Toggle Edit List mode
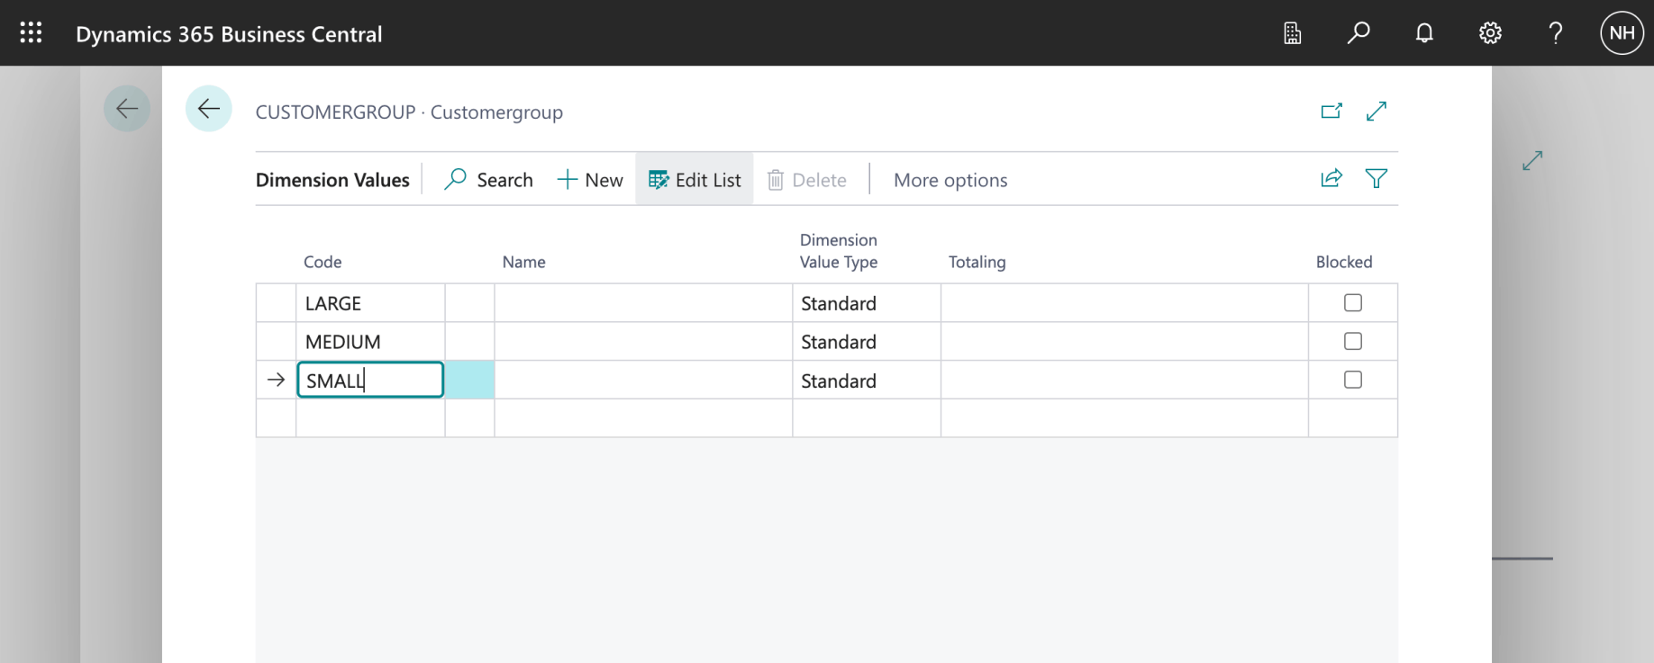Screen dimensions: 1654x663 click(695, 180)
